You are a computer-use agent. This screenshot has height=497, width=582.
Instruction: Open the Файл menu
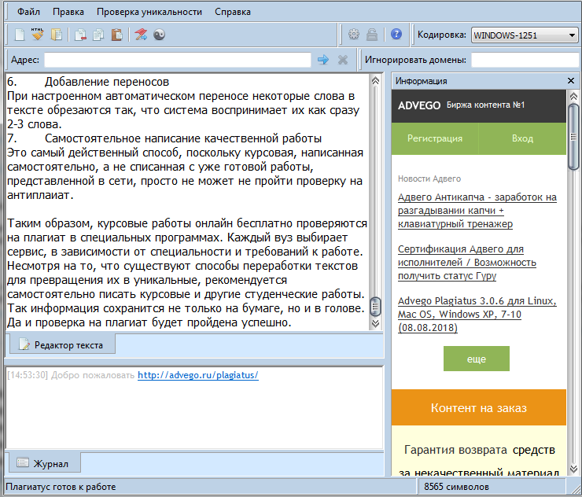tap(29, 12)
